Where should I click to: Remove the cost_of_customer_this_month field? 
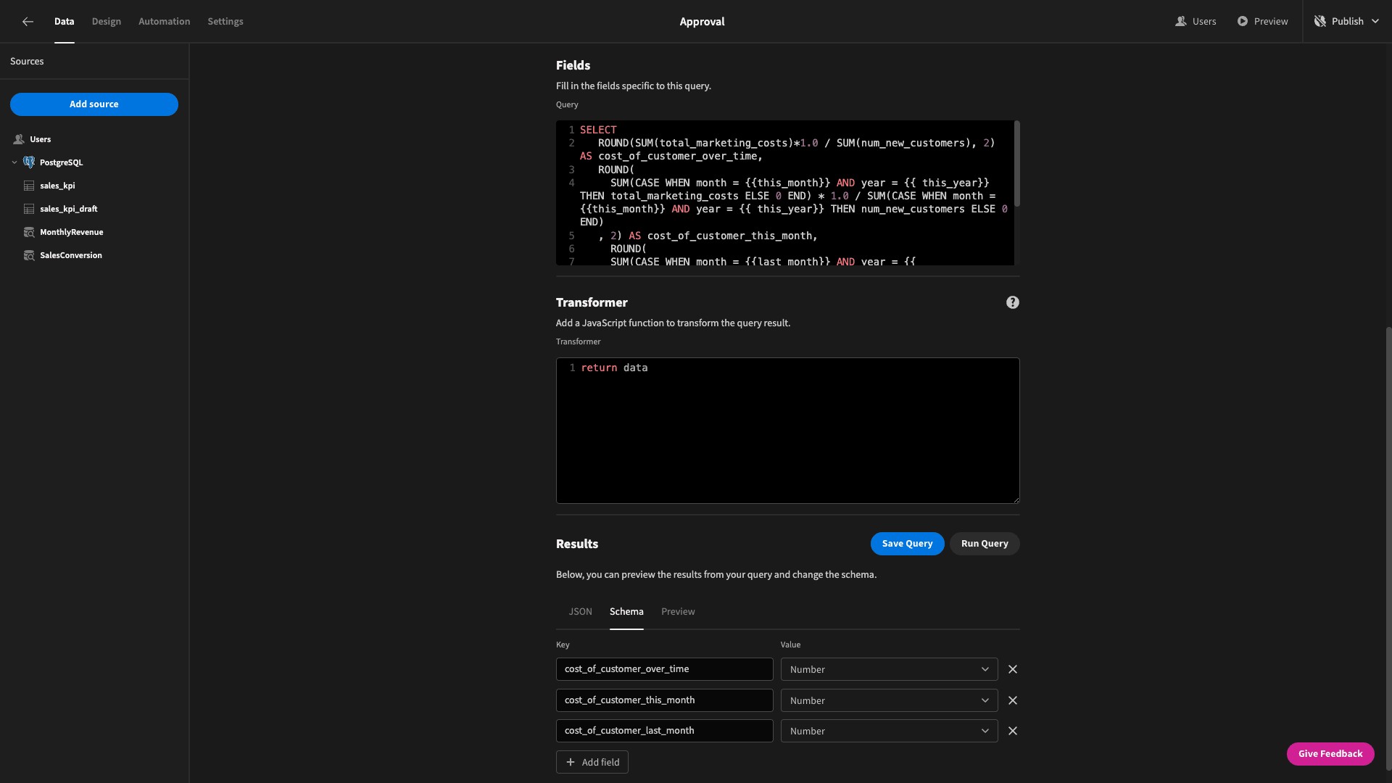pos(1013,700)
